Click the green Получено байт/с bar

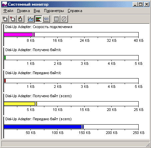click(5, 58)
